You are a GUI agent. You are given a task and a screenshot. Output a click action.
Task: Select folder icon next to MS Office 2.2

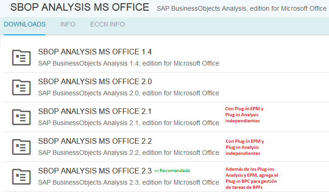(20, 146)
